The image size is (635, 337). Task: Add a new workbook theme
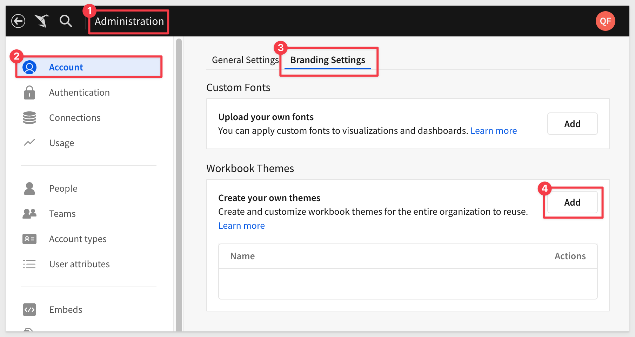[572, 202]
